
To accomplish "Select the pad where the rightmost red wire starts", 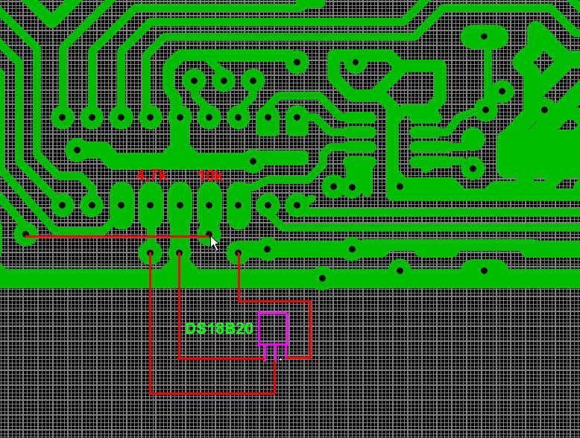I will [239, 253].
